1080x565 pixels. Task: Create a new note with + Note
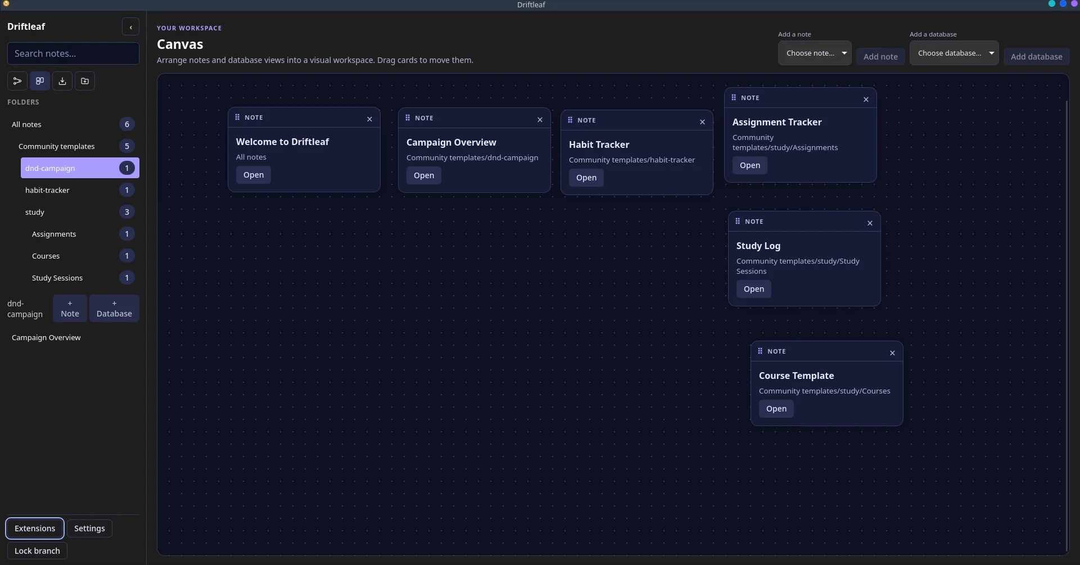[x=70, y=309]
